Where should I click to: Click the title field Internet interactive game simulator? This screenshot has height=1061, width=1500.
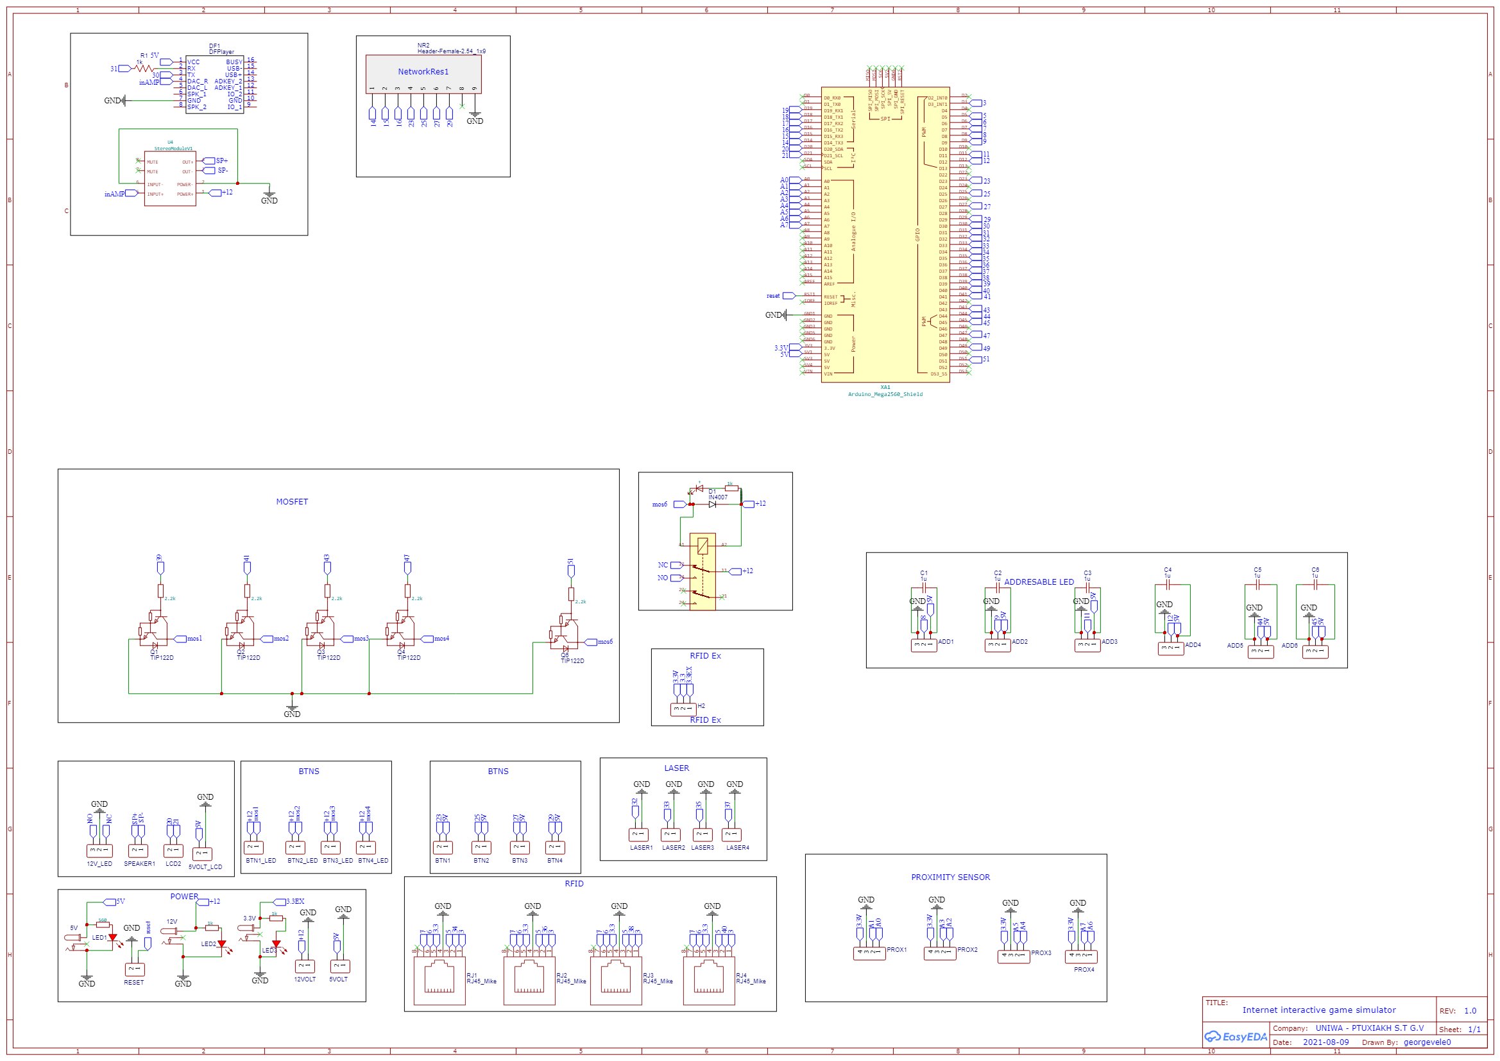(1318, 1010)
